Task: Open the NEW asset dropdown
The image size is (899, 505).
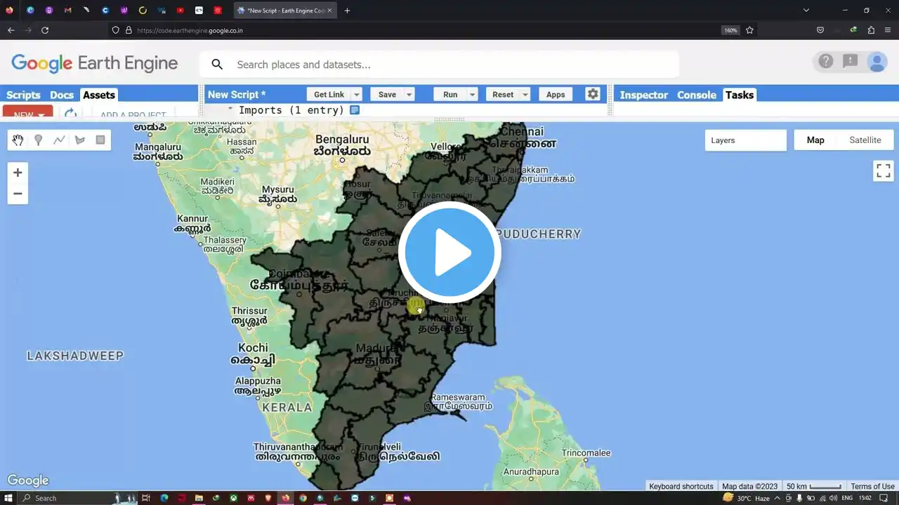Action: coord(27,112)
